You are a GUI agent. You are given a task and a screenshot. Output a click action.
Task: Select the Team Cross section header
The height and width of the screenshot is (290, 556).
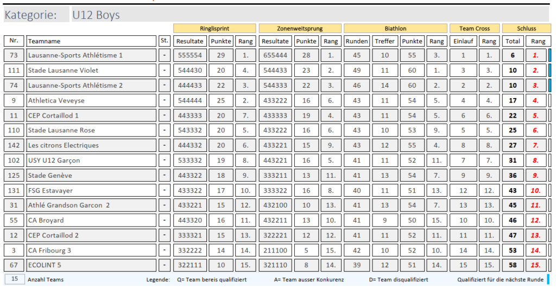point(475,28)
